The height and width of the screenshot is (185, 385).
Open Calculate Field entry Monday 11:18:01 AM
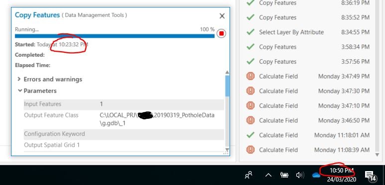[x=308, y=135]
